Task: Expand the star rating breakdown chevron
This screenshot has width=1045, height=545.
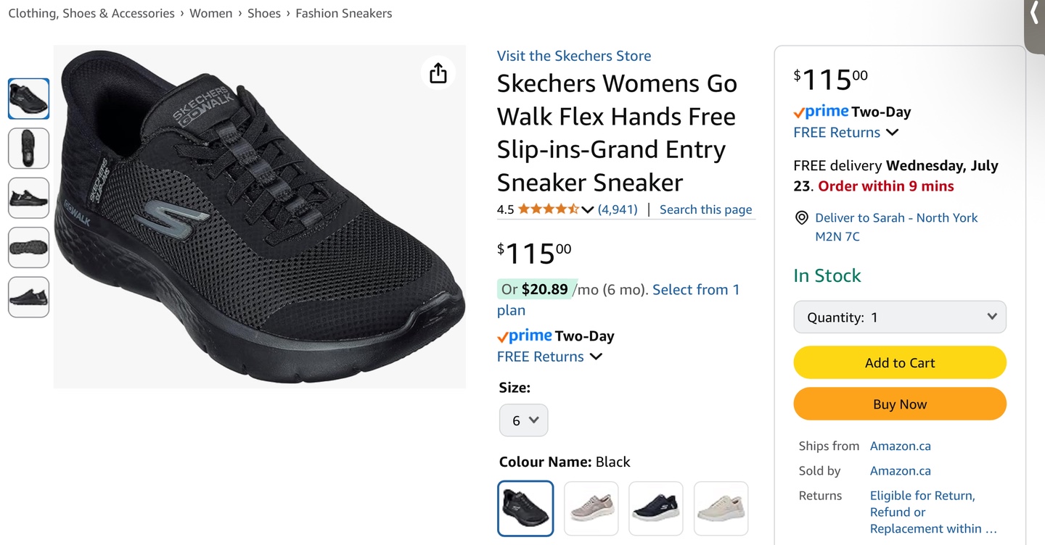Action: (x=588, y=210)
